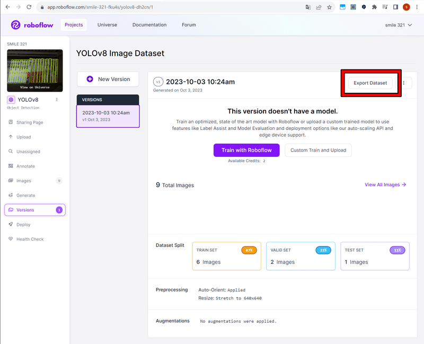Screen dimensions: 424x344
Task: Open Documentation in top nav
Action: (149, 25)
